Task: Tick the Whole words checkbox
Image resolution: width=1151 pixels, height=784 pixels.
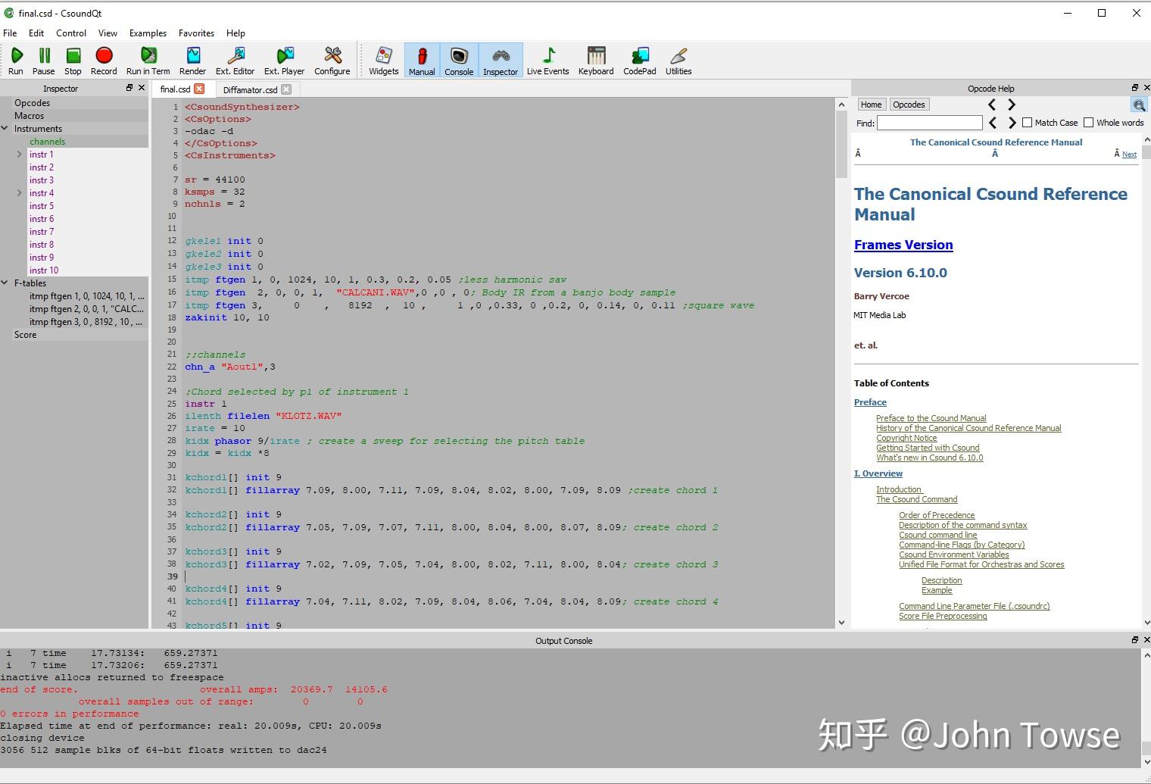Action: (1089, 123)
